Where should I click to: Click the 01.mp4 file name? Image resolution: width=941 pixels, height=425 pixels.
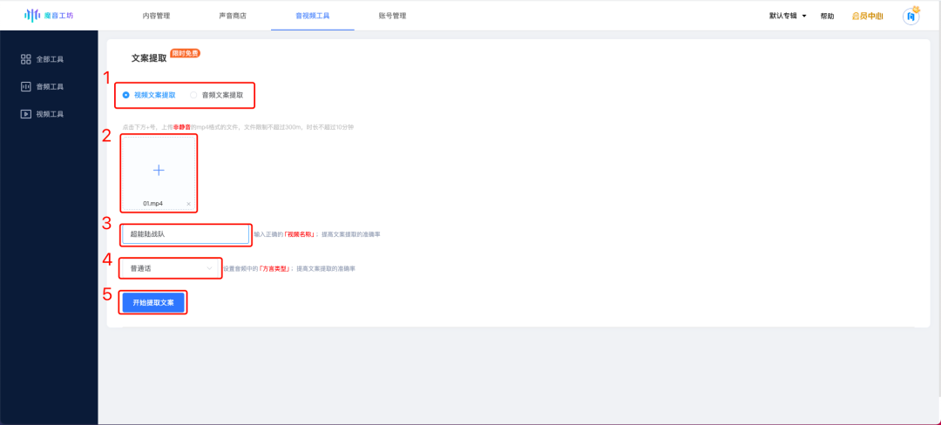(153, 204)
